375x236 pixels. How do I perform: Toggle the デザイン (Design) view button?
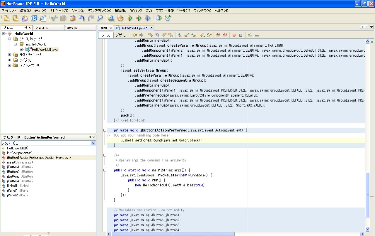click(x=121, y=35)
